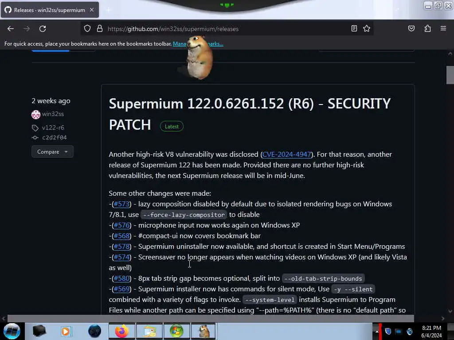
Task: Open issue #568 link
Action: (121, 236)
